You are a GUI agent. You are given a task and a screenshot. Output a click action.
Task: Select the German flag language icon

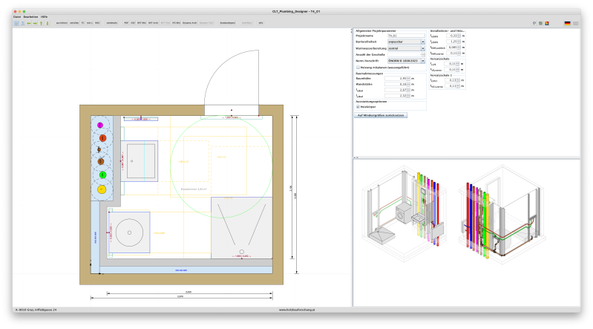point(568,23)
